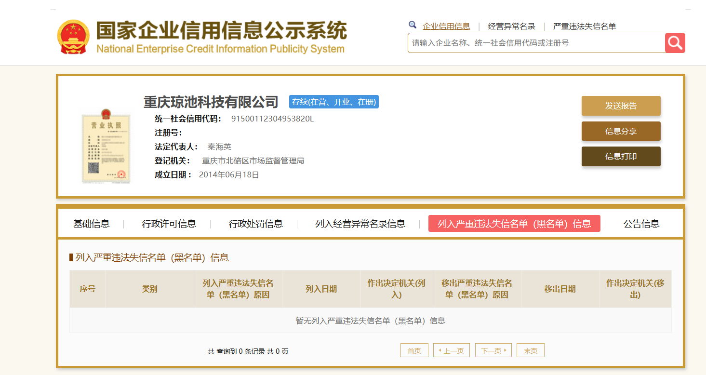Click the English title National Enterprise Credit Information Publicity System
This screenshot has width=706, height=375.
tap(220, 49)
